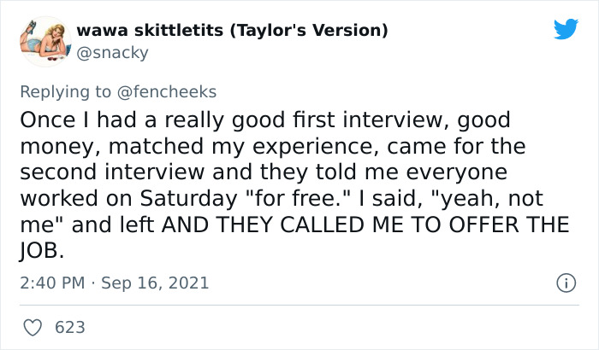Click the 623 likes count
This screenshot has width=599, height=350.
(70, 328)
